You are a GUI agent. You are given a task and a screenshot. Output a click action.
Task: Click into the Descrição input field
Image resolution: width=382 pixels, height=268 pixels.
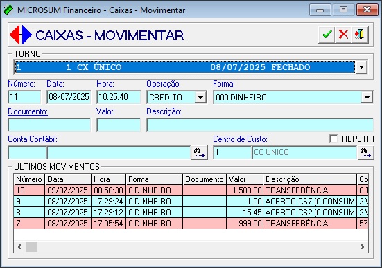pos(260,125)
